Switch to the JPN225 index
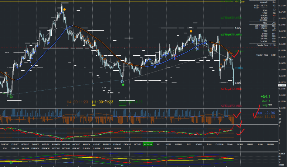This screenshot has height=167, width=287. click(199, 144)
